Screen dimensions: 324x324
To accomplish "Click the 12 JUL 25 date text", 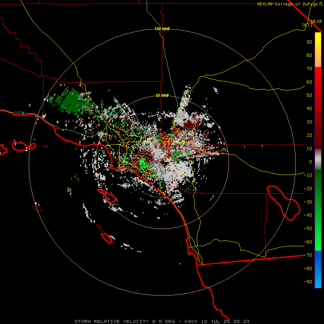I will pyautogui.click(x=216, y=321).
